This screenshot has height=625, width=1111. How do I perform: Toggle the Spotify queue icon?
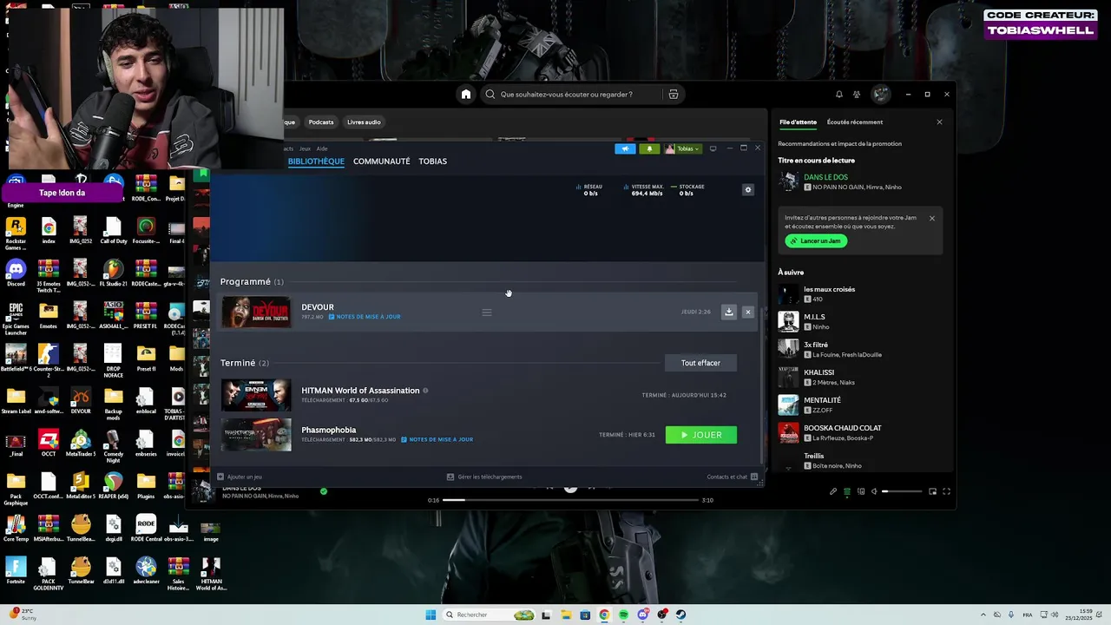point(847,491)
